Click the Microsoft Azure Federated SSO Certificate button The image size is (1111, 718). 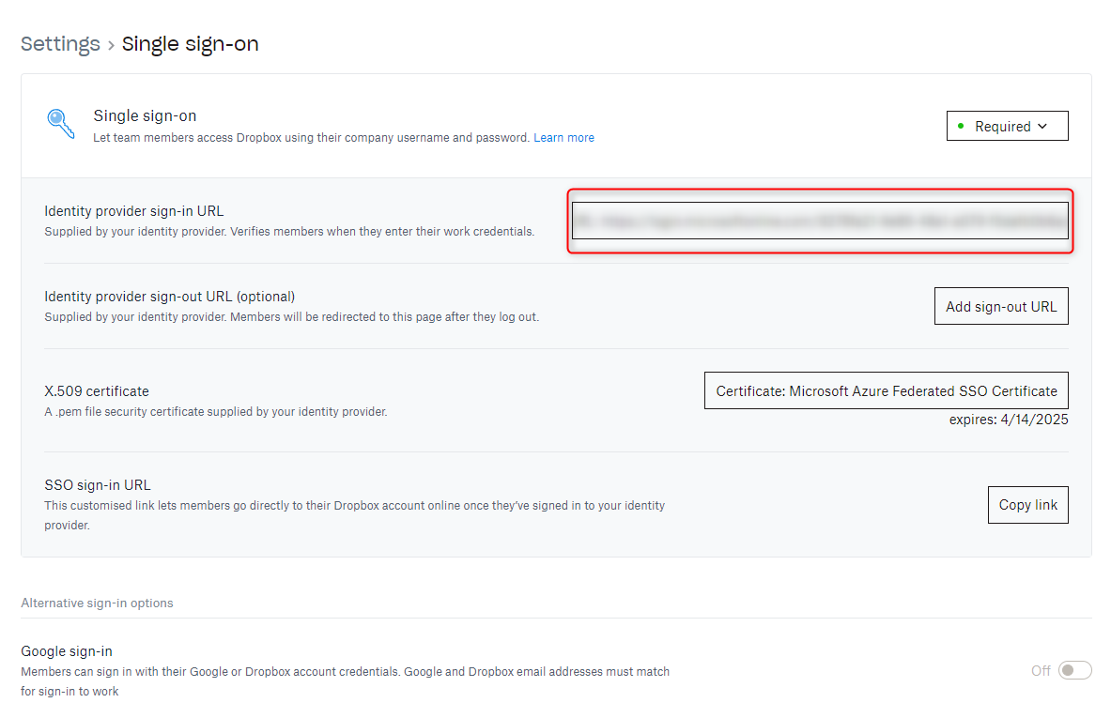click(886, 391)
